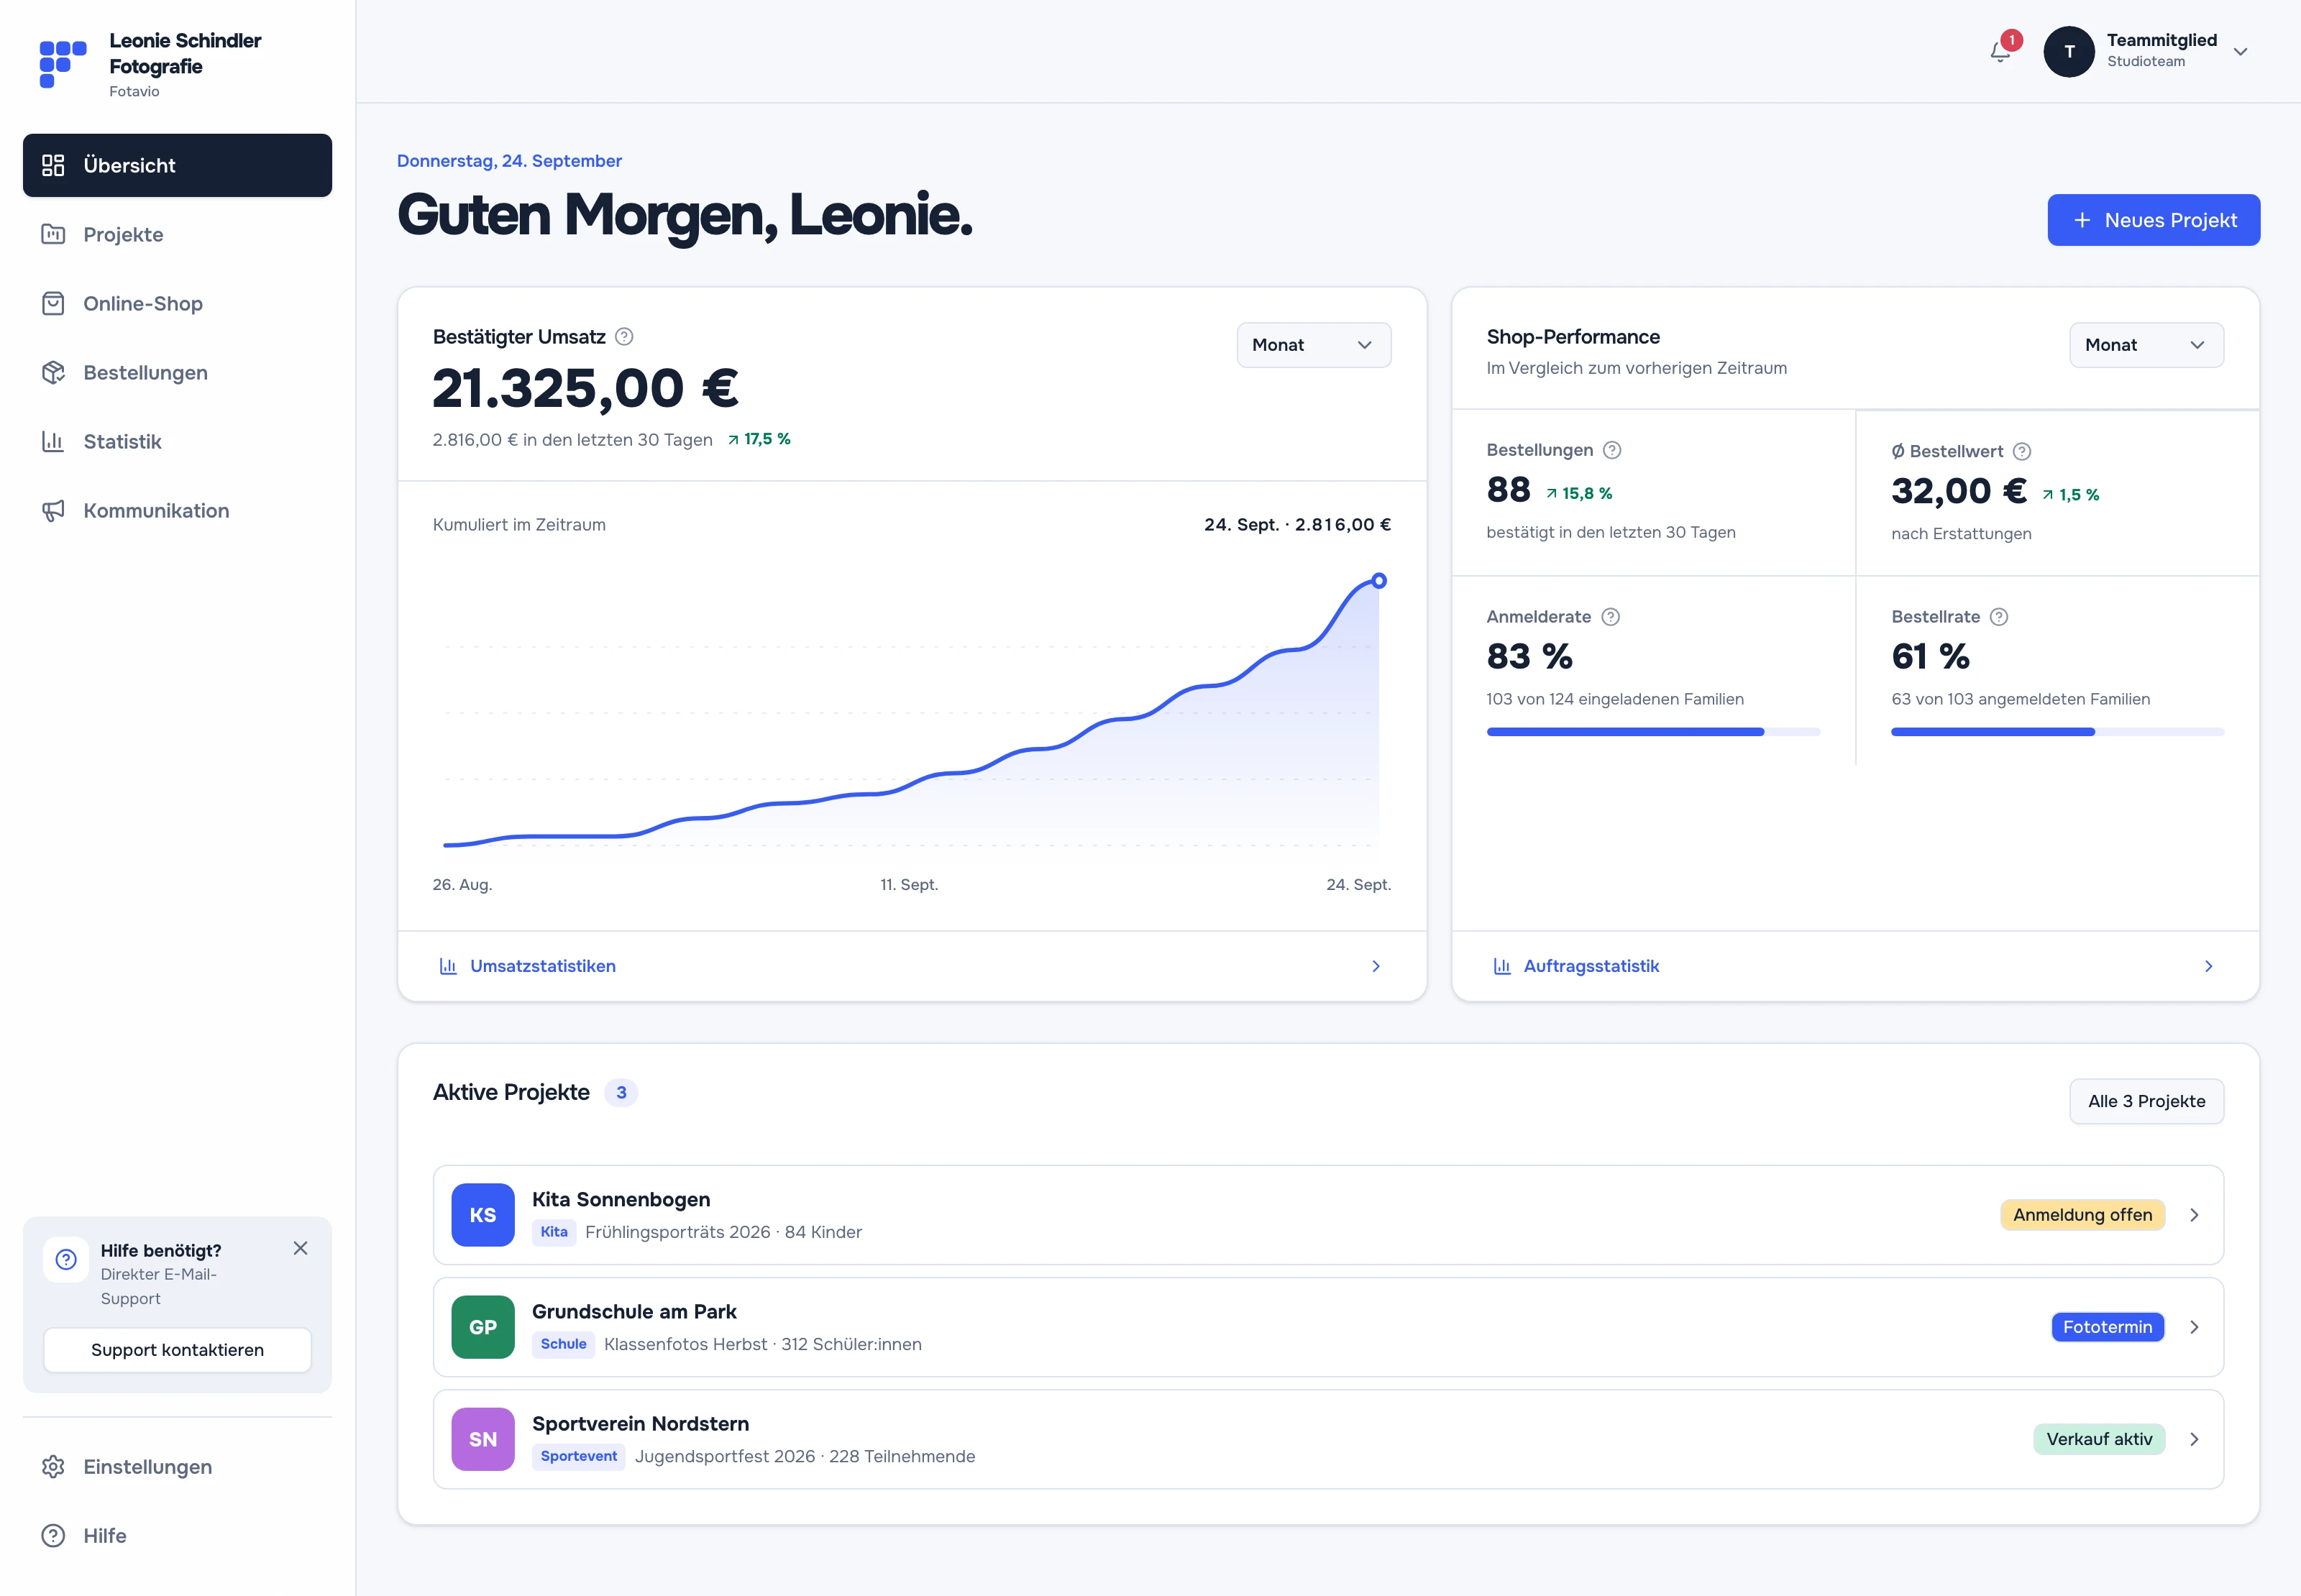Open Sportverein Nordstern via its chevron
Viewport: 2301px width, 1596px height.
point(2194,1439)
